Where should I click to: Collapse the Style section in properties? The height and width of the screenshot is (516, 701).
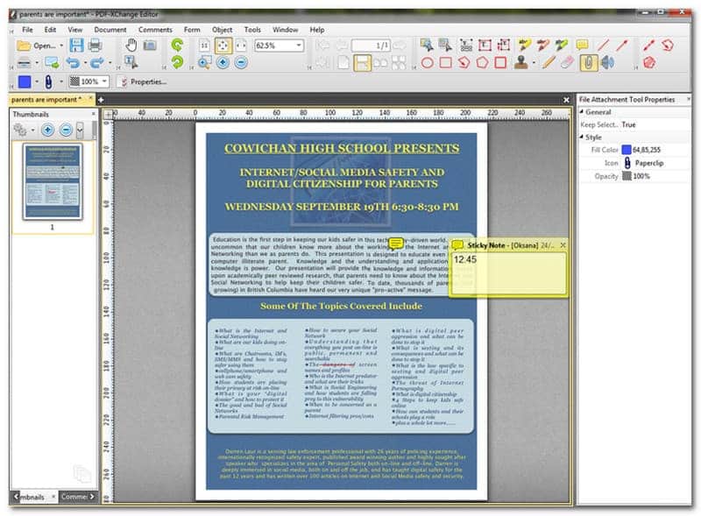[582, 137]
